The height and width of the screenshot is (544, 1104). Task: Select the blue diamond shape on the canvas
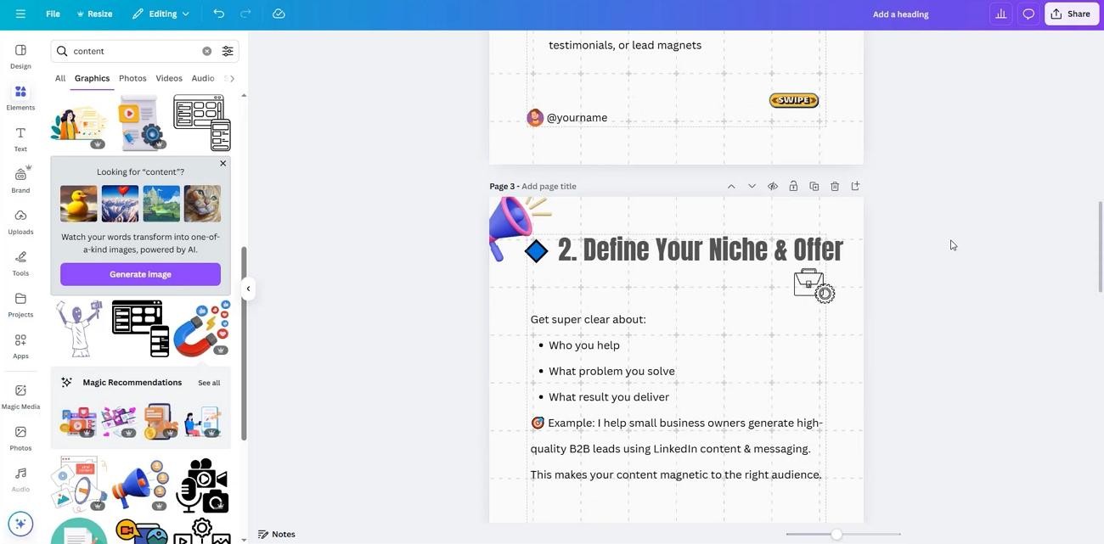536,251
